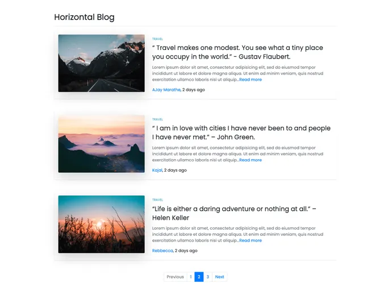
Task: Go to the Previous page in pagination
Action: click(x=175, y=277)
